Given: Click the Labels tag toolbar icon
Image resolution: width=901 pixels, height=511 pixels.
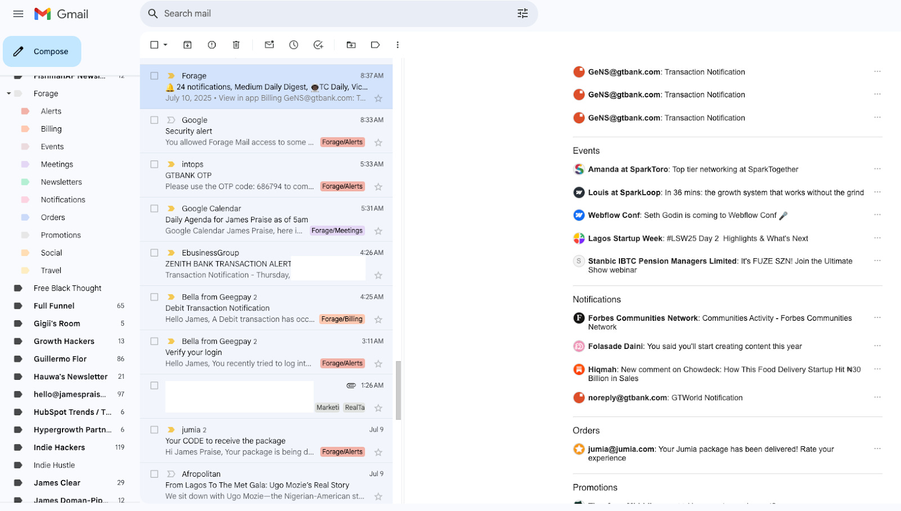Looking at the screenshot, I should click(375, 45).
